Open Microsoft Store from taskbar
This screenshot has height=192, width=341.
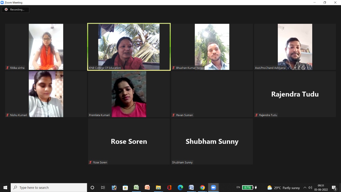125,187
